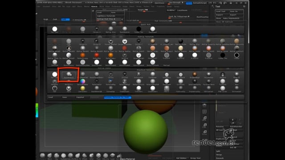
Task: Click the Focal Shift slider
Action: pos(134,21)
